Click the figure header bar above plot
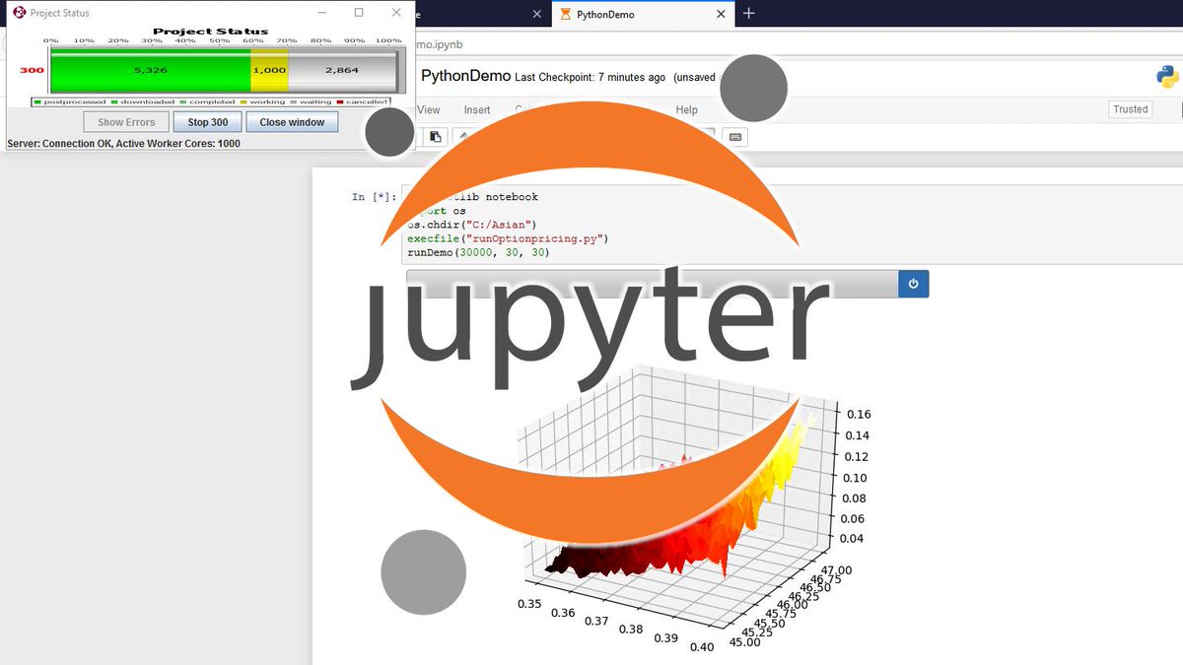Screen dimensions: 1183x665 point(652,284)
